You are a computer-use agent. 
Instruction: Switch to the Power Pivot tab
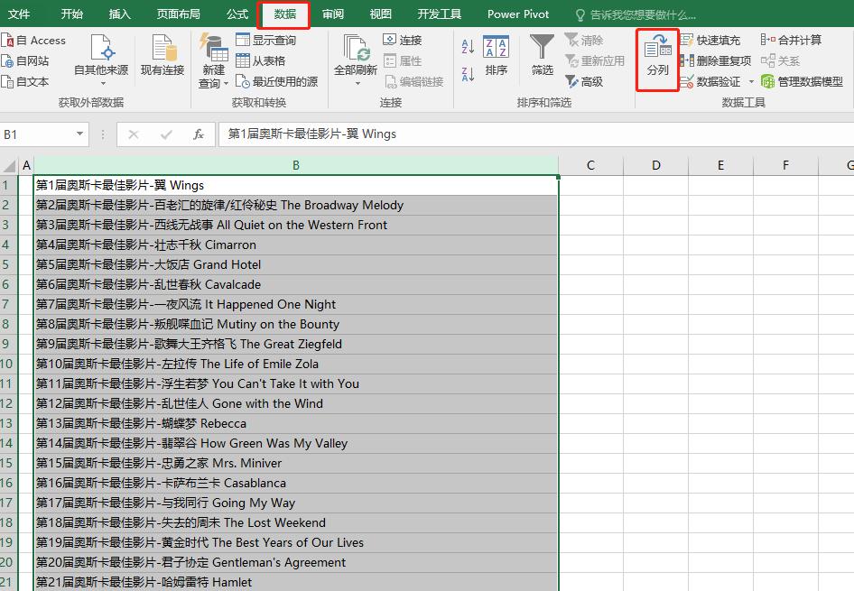[x=517, y=14]
